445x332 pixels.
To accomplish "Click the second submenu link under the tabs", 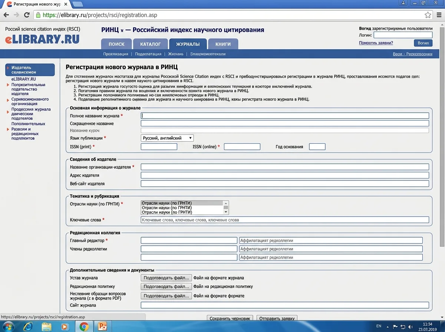I will coord(148,54).
